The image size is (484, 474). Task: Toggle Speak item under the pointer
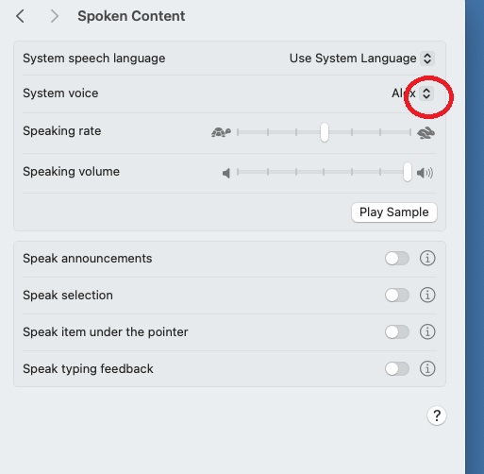[x=397, y=331]
